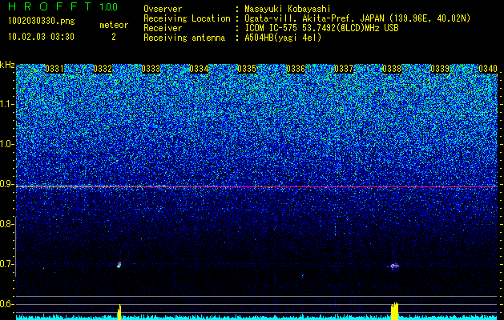
Task: Click the Receiving antenna field label
Action: pos(184,38)
